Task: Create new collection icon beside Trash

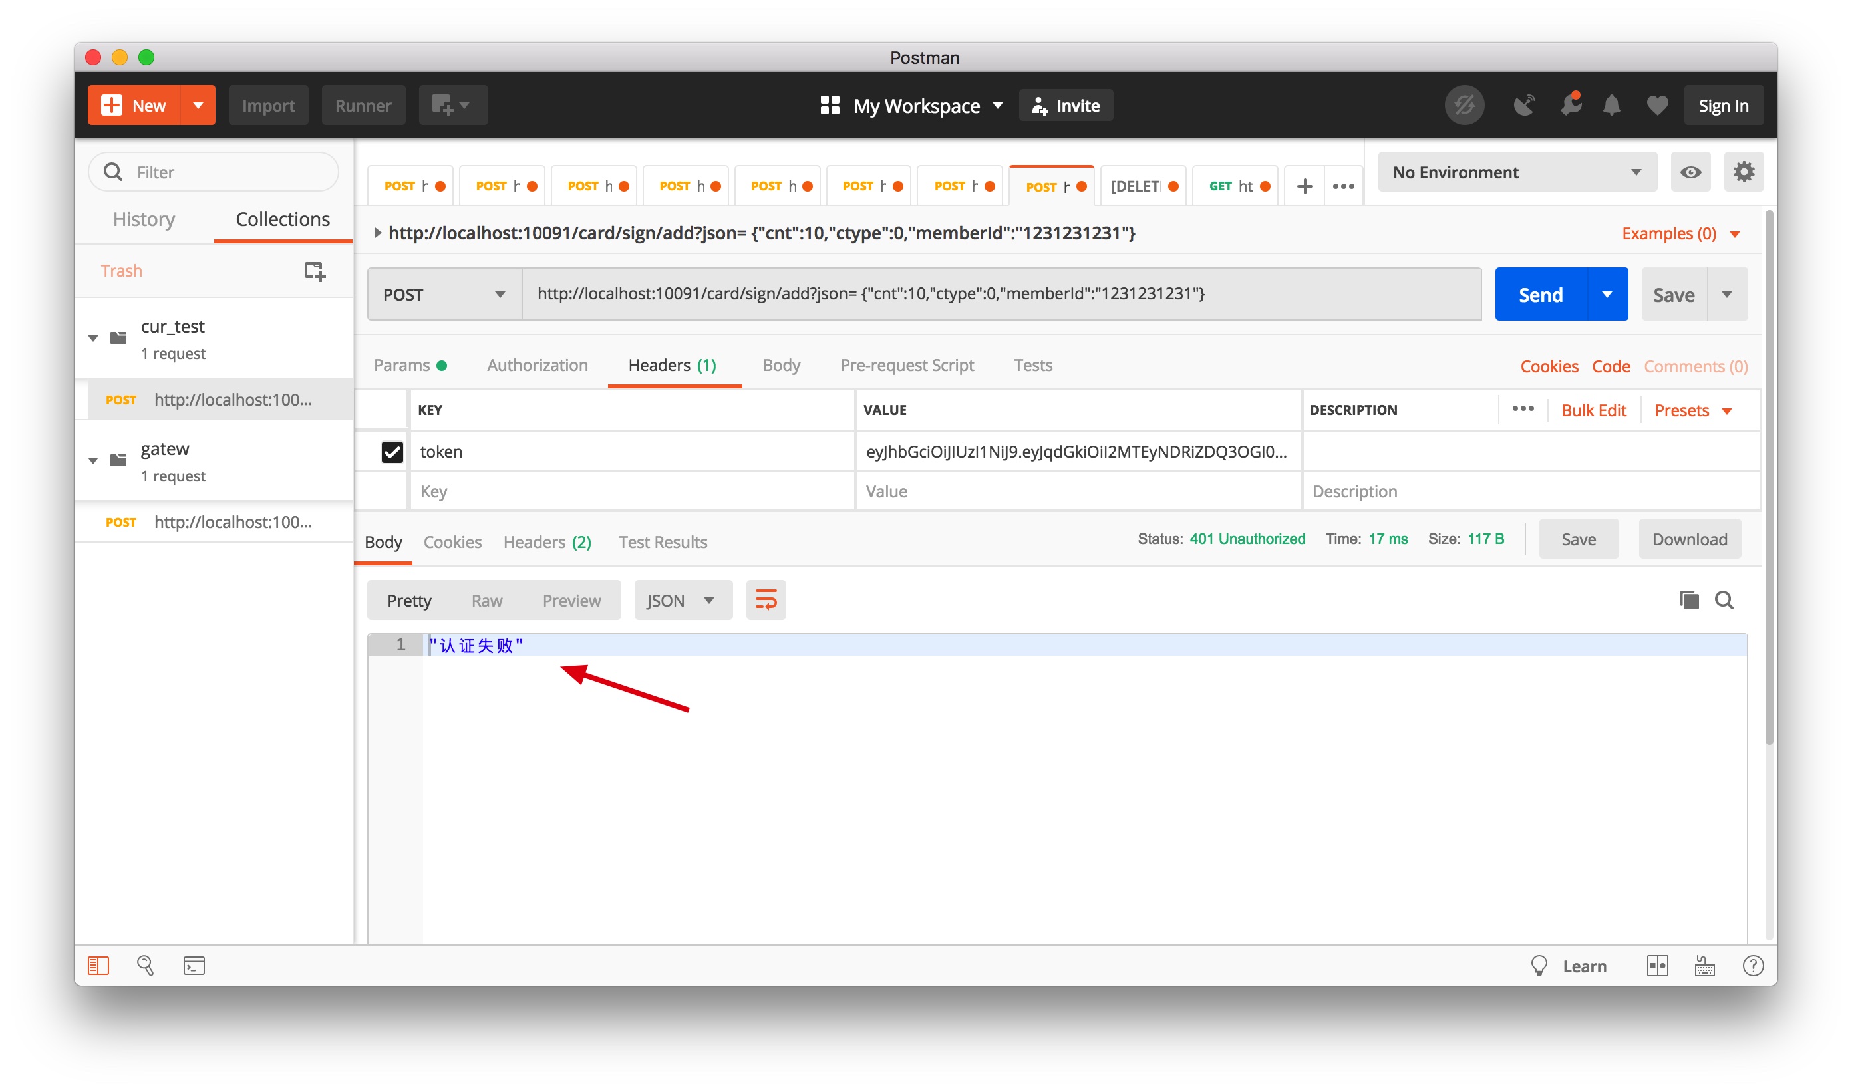Action: point(314,271)
